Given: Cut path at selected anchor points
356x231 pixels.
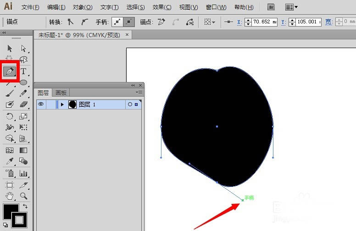Looking at the screenshot, I should coord(190,22).
